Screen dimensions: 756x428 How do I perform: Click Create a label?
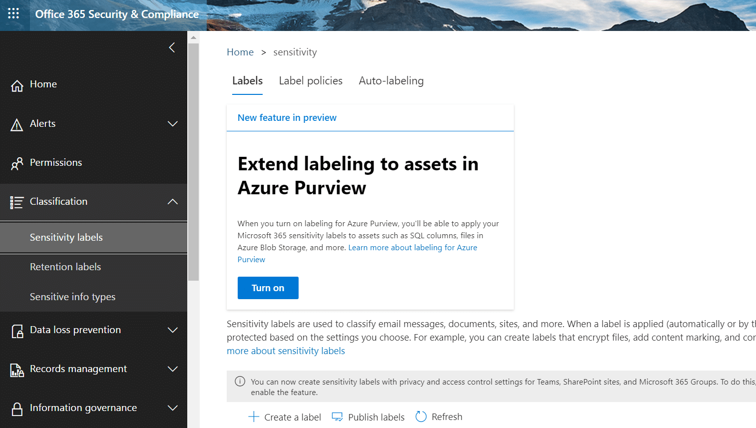click(x=285, y=417)
